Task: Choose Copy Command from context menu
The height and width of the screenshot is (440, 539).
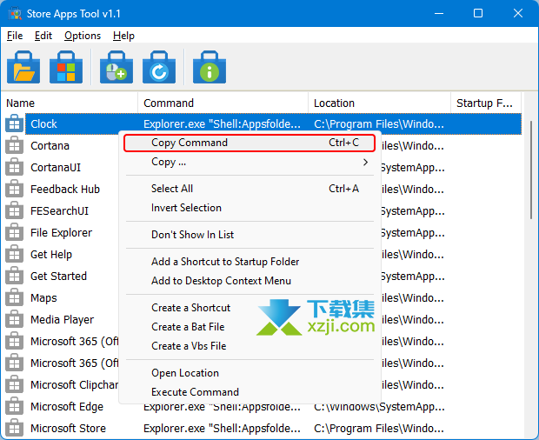Action: (x=250, y=143)
